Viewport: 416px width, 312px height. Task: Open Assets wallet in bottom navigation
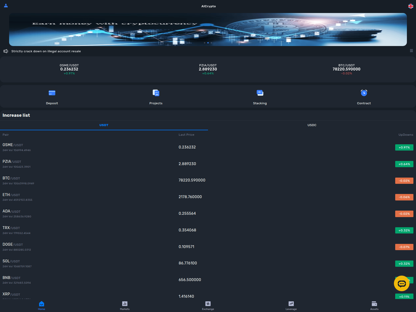click(374, 305)
